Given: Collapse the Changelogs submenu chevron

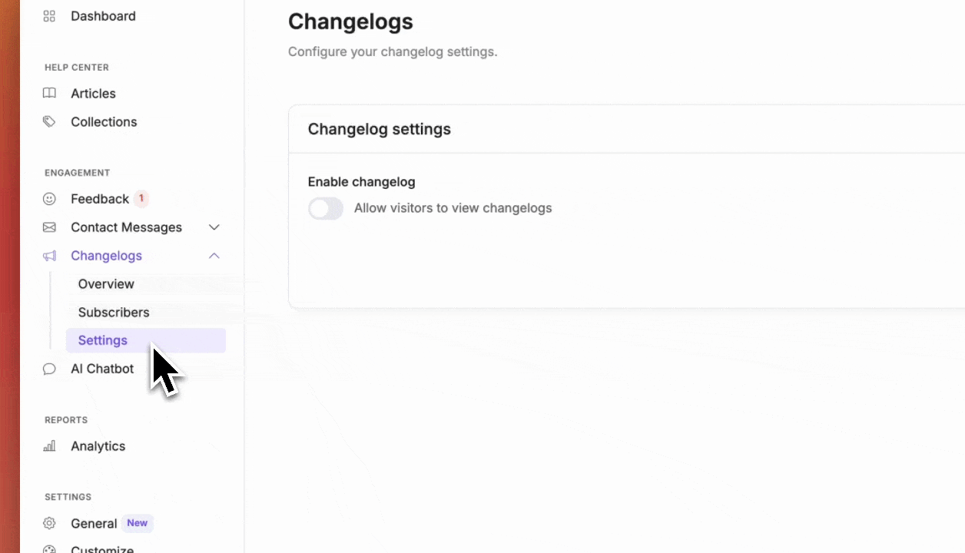Looking at the screenshot, I should tap(214, 256).
